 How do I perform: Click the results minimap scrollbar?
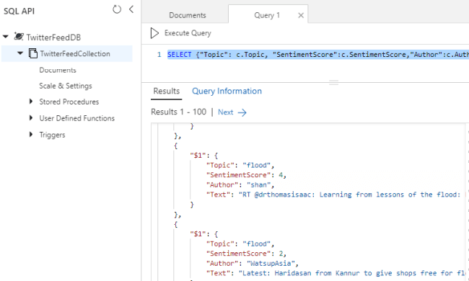(x=467, y=202)
